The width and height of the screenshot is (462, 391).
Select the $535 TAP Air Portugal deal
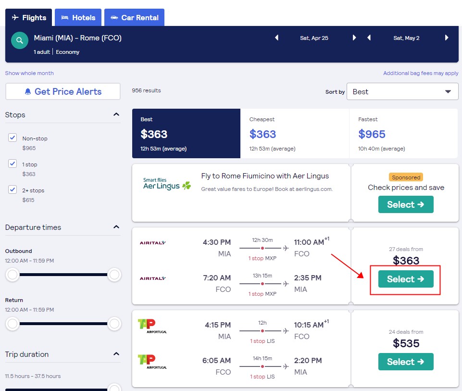pos(406,362)
